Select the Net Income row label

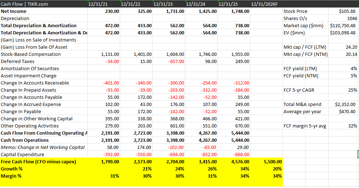click(x=14, y=11)
